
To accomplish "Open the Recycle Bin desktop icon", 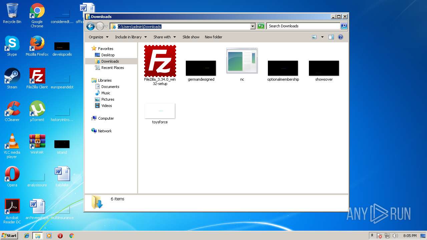I will pyautogui.click(x=12, y=13).
